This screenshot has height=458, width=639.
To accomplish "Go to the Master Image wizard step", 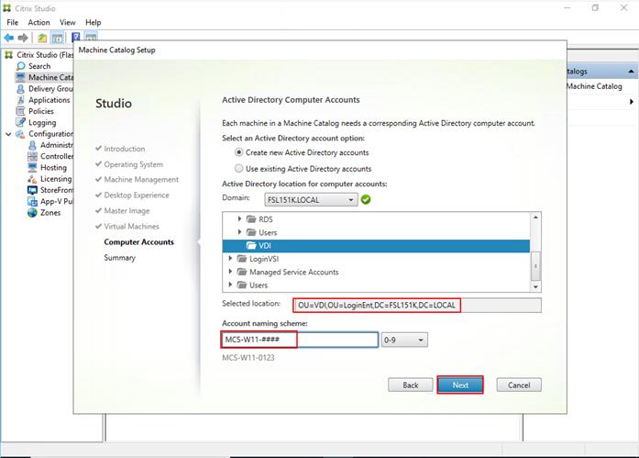I will coord(127,211).
